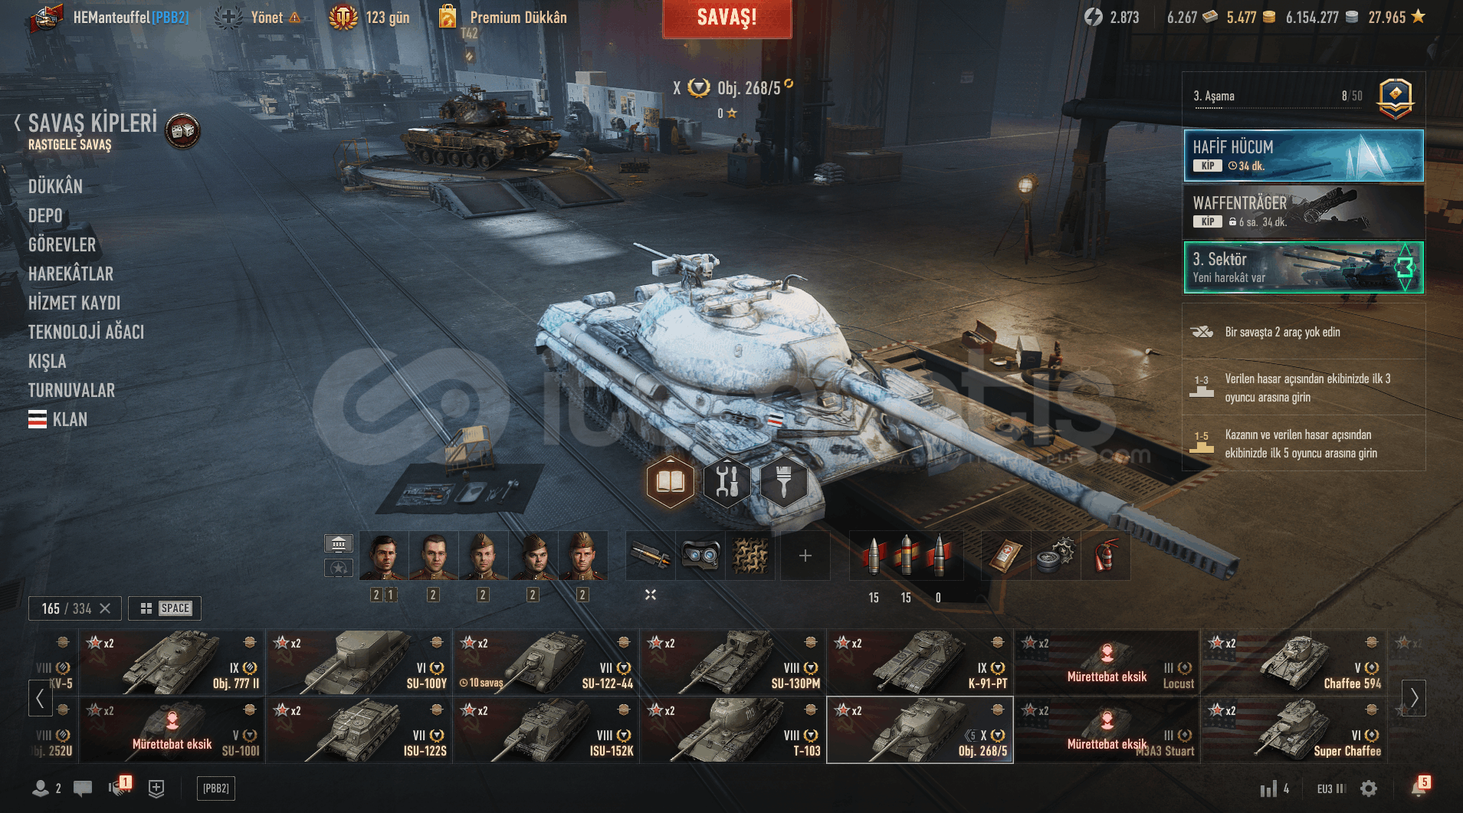Show next vehicles in carousel arrow
1463x813 pixels.
point(1414,697)
